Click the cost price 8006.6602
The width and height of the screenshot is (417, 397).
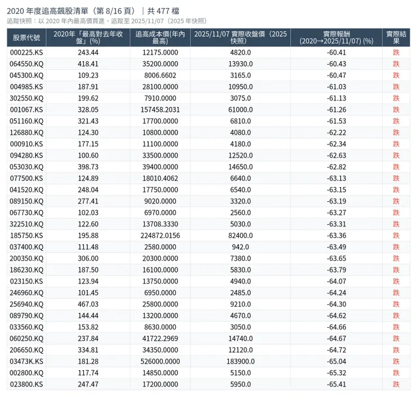pyautogui.click(x=160, y=75)
